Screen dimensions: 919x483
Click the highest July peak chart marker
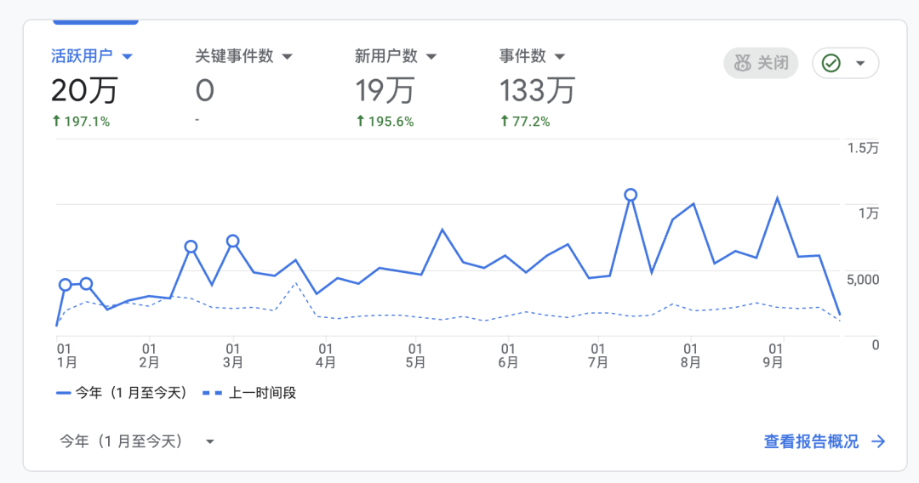click(x=631, y=195)
